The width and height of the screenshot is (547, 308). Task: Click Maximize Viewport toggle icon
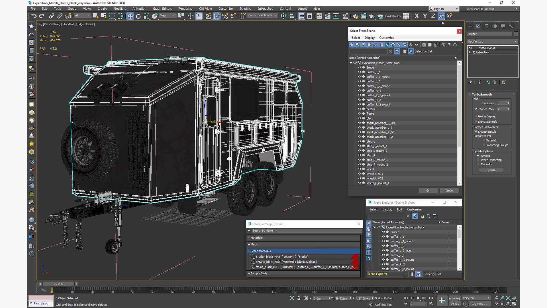pyautogui.click(x=514, y=304)
